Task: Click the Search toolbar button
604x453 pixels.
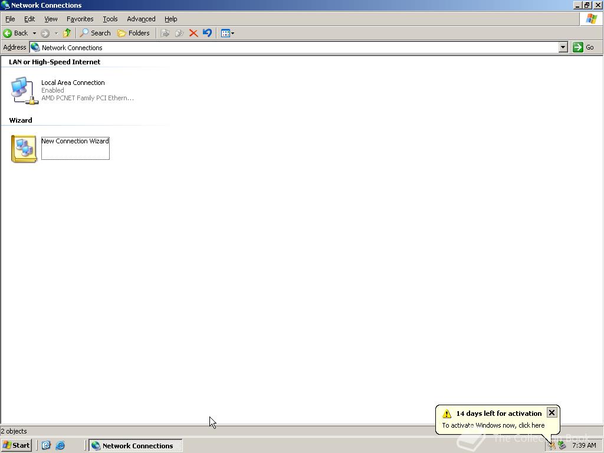Action: pos(95,33)
